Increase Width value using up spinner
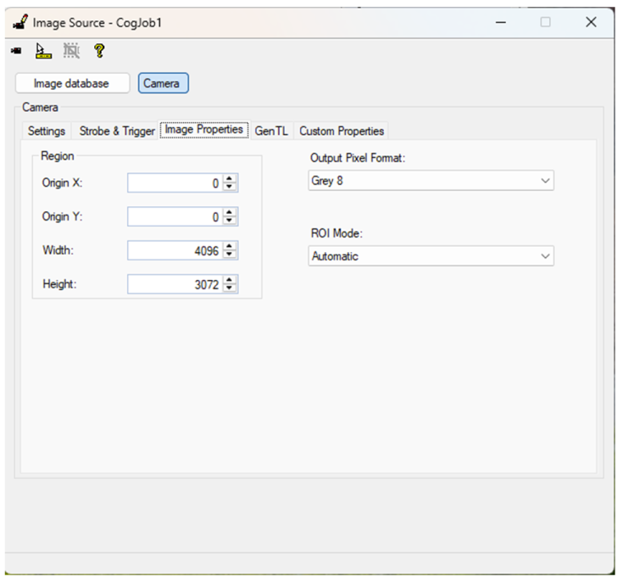Viewport: 623px width, 587px height. tap(231, 247)
